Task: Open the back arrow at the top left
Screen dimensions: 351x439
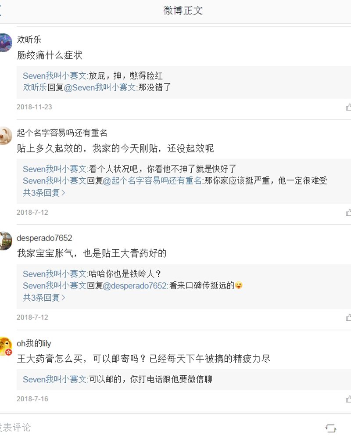Action: click(2, 11)
